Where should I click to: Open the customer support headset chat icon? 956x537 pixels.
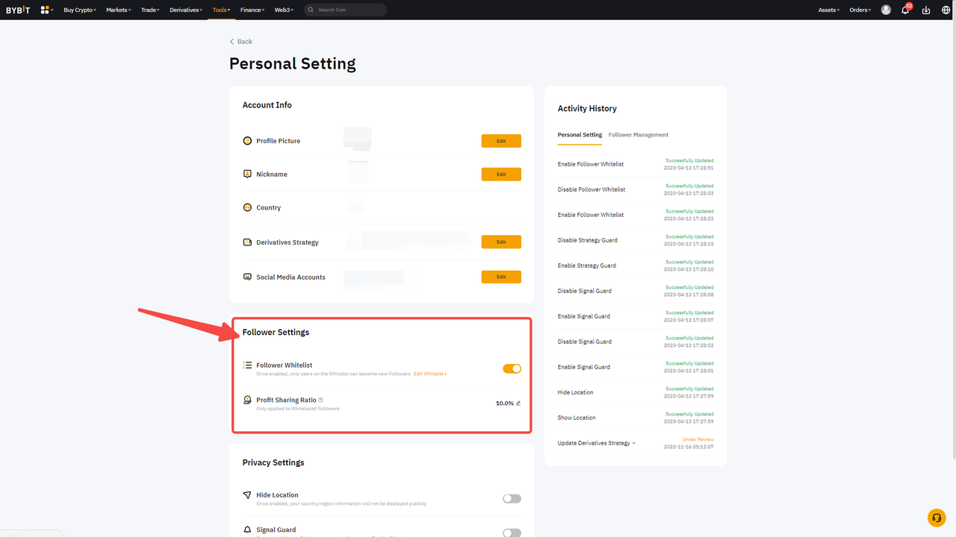(936, 518)
